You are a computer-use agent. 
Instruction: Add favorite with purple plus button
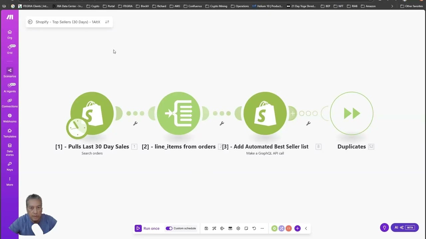[298, 228]
